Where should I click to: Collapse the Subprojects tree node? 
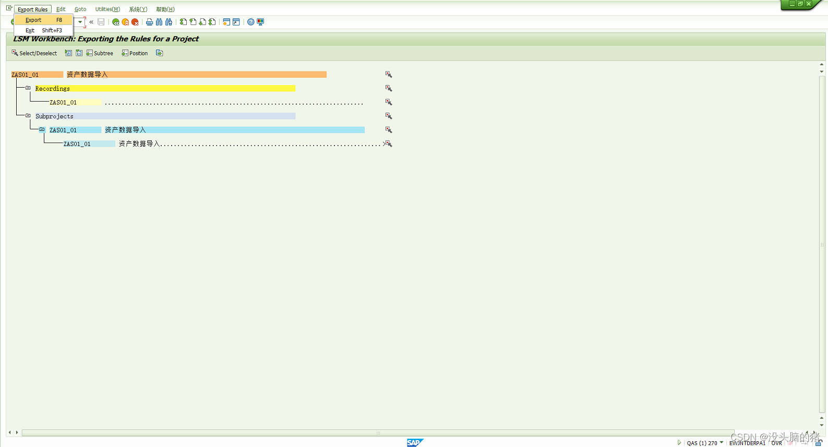coord(28,116)
